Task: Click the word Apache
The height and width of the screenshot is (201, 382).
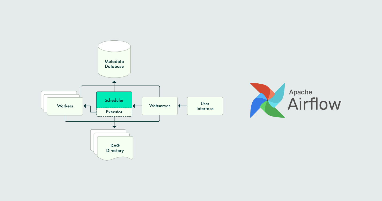Action: (300, 92)
